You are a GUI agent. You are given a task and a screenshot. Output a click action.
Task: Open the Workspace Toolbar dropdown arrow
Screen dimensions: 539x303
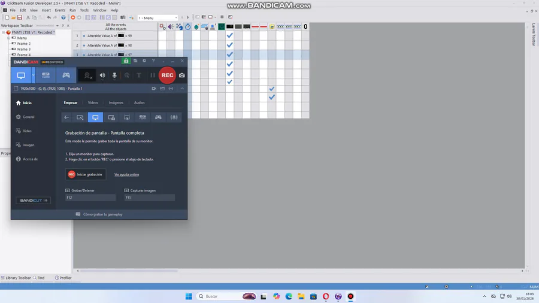pos(57,26)
